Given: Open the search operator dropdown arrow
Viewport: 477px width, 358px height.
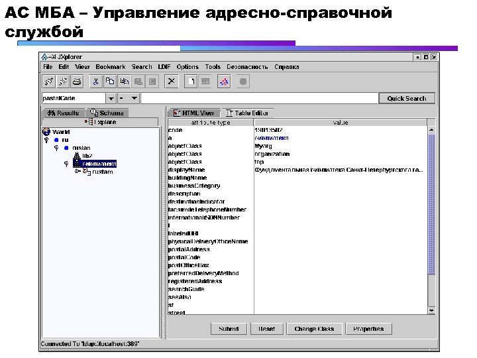Looking at the screenshot, I should pos(134,98).
